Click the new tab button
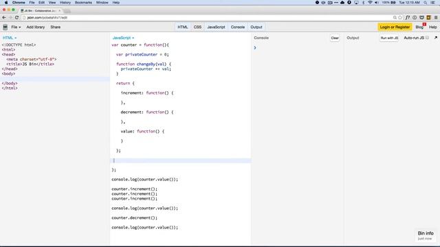 (x=67, y=11)
